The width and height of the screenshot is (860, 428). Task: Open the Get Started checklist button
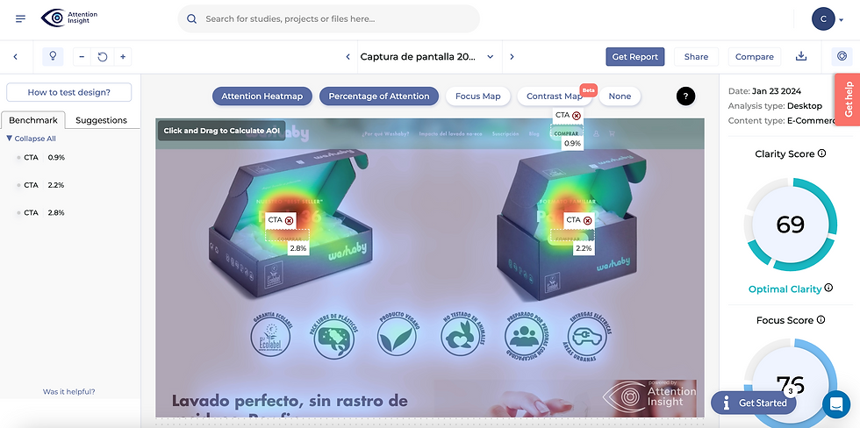pyautogui.click(x=754, y=403)
